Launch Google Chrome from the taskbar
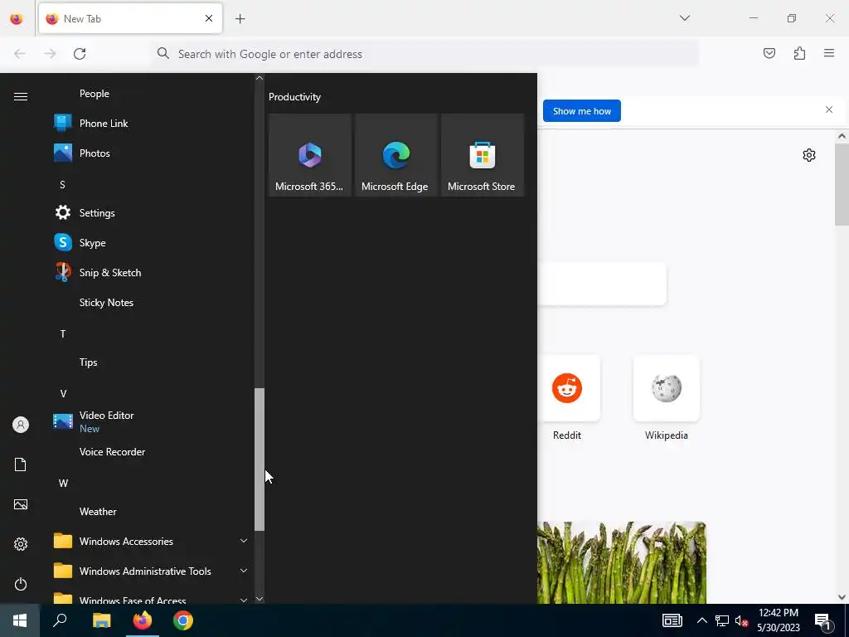This screenshot has height=637, width=849. pyautogui.click(x=183, y=620)
